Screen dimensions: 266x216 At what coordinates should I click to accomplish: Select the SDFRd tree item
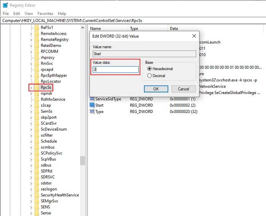(46, 171)
